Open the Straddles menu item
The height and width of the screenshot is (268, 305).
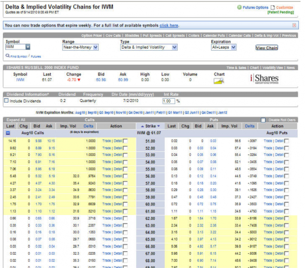coord(132,36)
